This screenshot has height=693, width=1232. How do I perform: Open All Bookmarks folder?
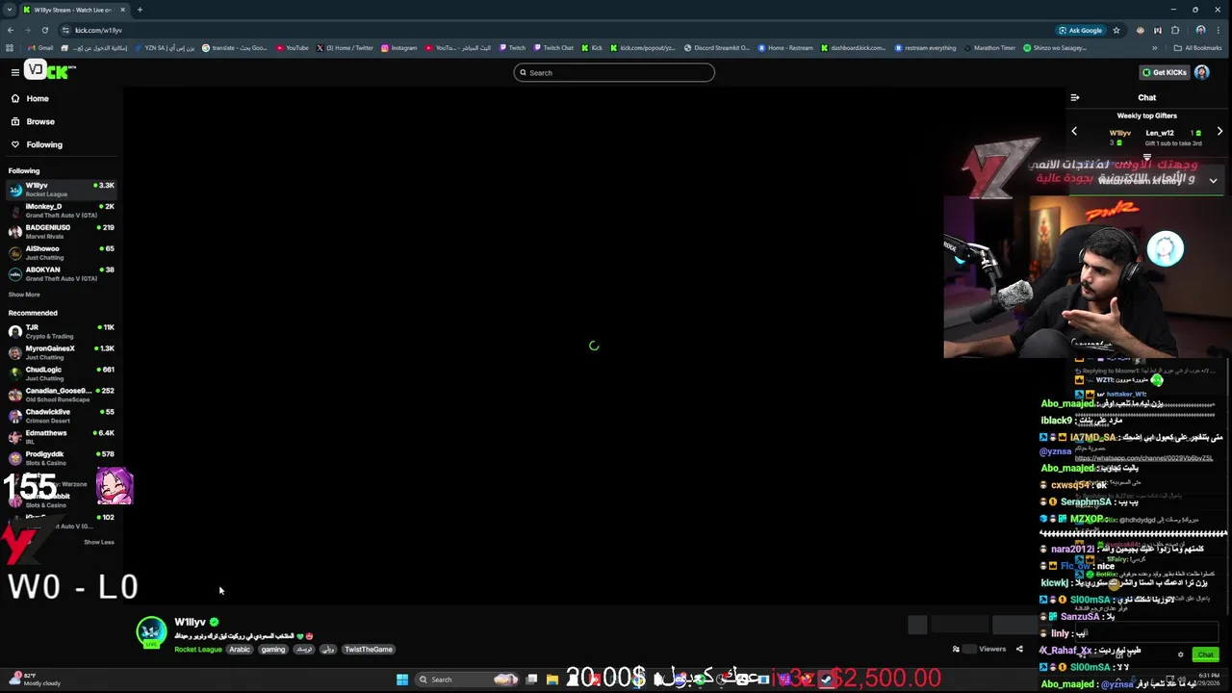point(1198,48)
